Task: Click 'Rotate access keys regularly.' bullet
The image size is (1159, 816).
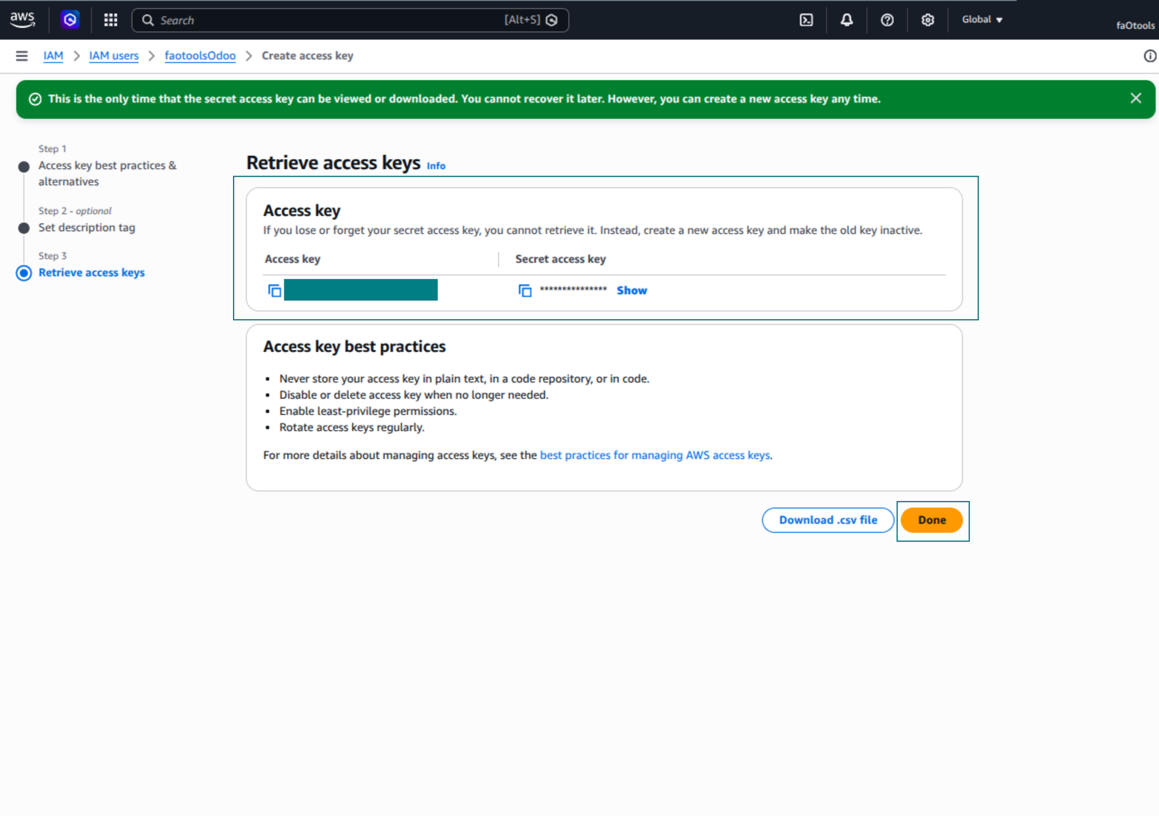Action: [351, 427]
